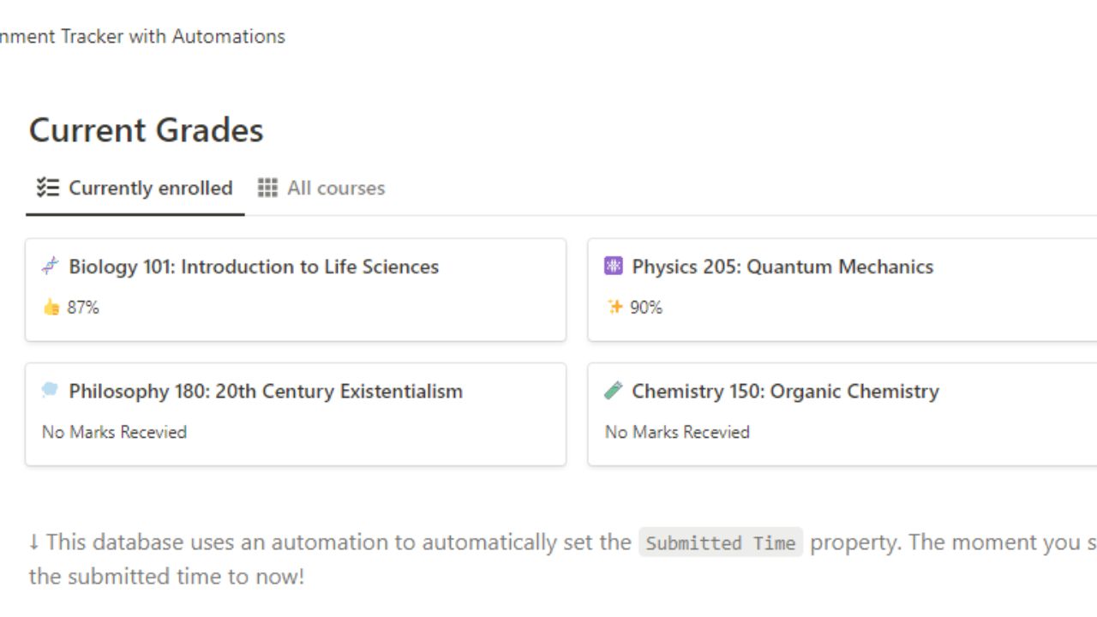Click the Current Grades page heading
This screenshot has height=617, width=1097.
click(146, 130)
